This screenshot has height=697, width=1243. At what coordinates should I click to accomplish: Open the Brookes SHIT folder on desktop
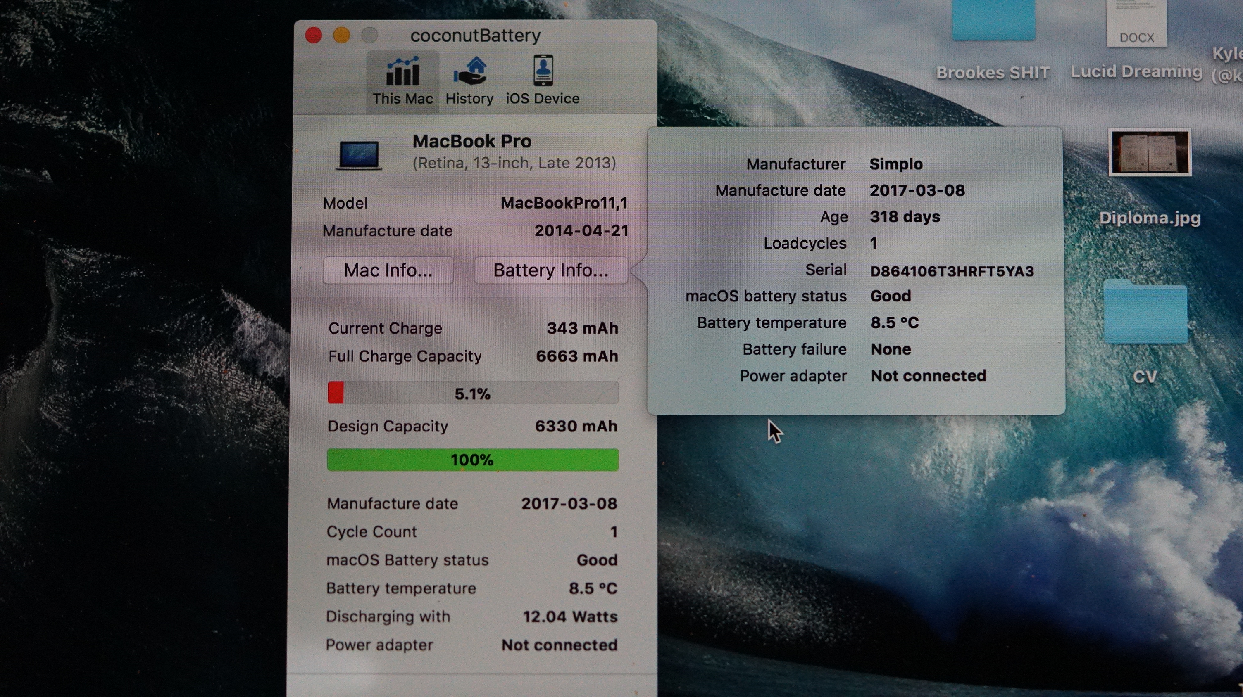[993, 20]
